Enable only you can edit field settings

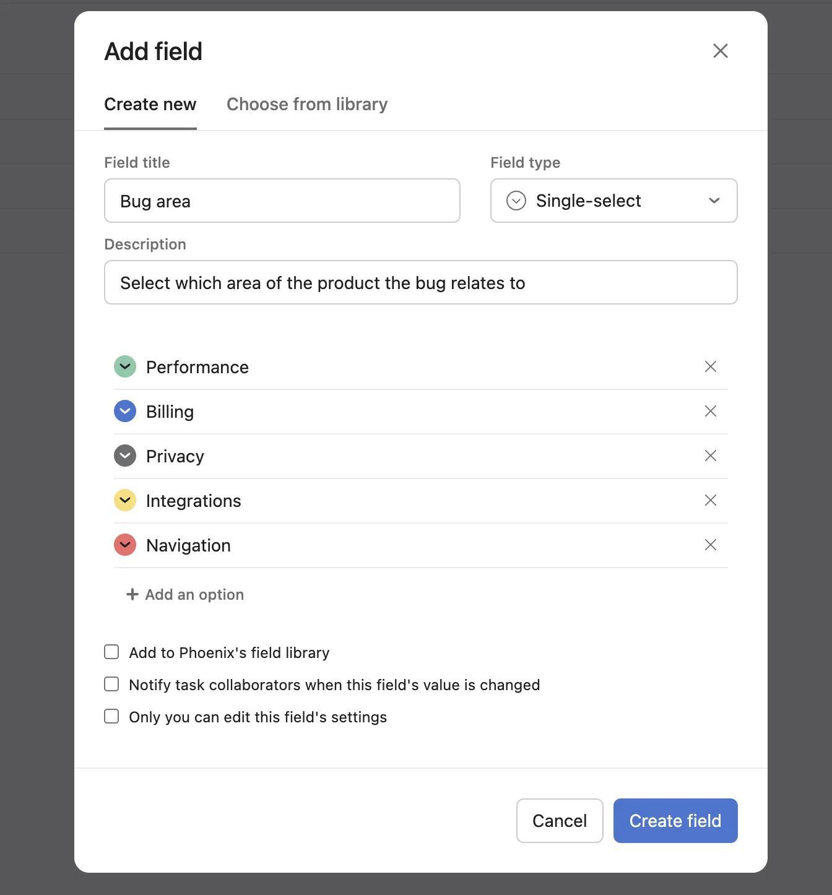pyautogui.click(x=111, y=716)
